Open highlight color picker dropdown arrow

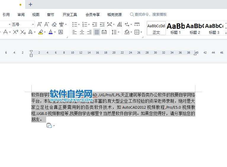[45, 32]
